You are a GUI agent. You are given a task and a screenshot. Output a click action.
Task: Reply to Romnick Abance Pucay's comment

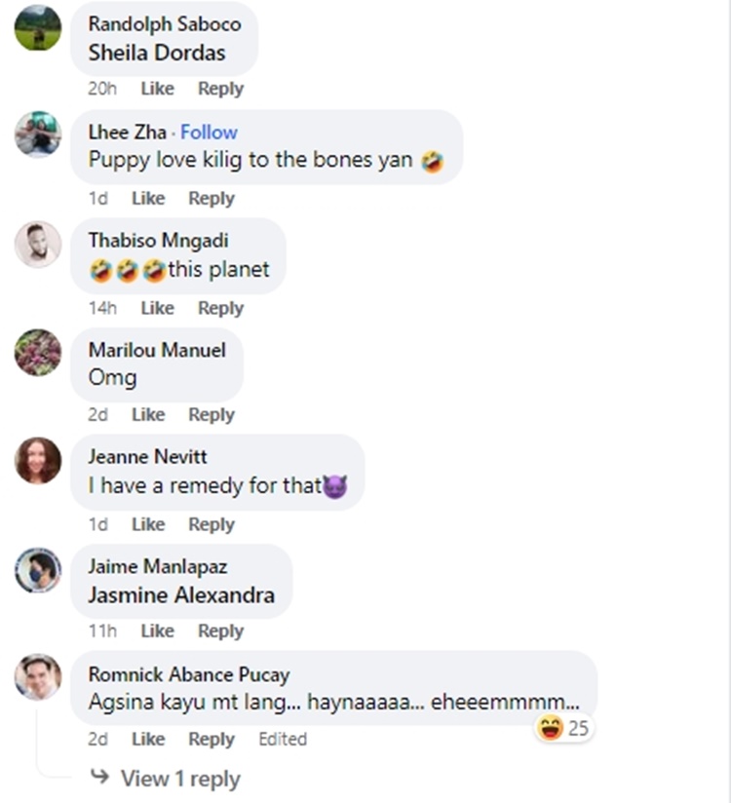212,739
